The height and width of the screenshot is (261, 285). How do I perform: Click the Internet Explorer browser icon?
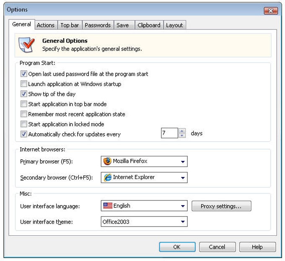[x=107, y=177]
